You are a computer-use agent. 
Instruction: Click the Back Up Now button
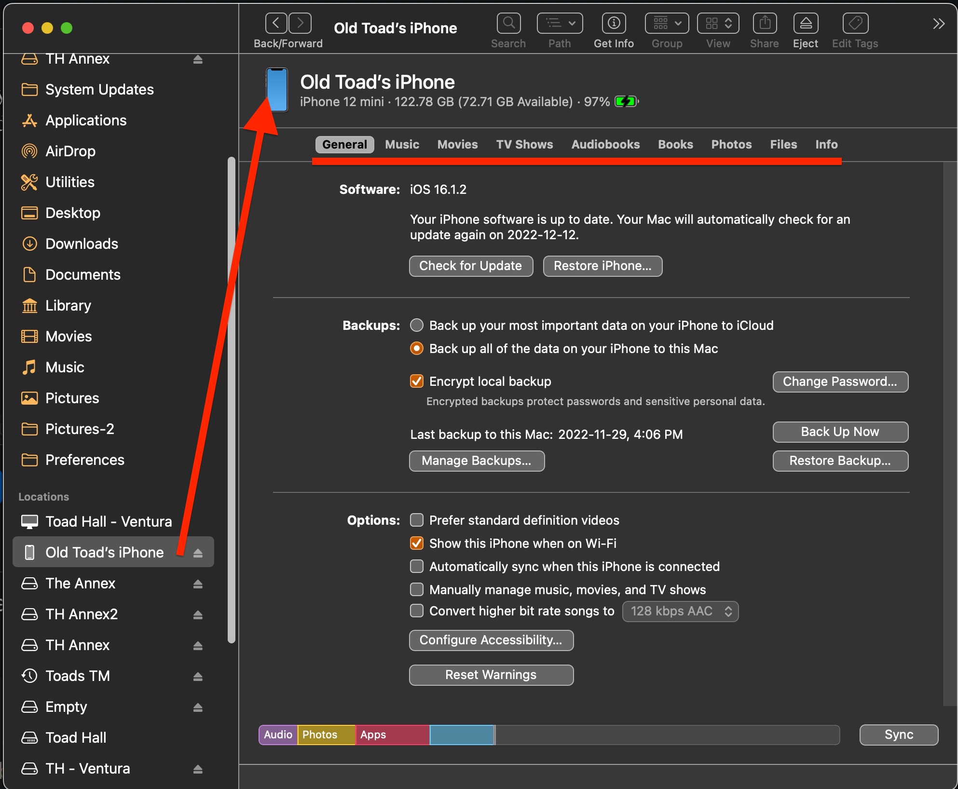pos(840,432)
